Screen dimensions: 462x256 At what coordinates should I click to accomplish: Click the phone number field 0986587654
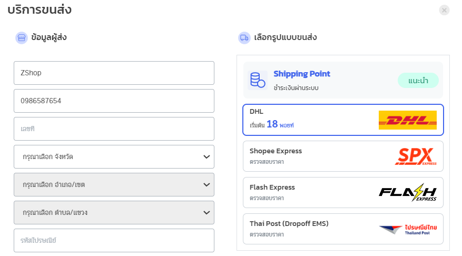114,101
